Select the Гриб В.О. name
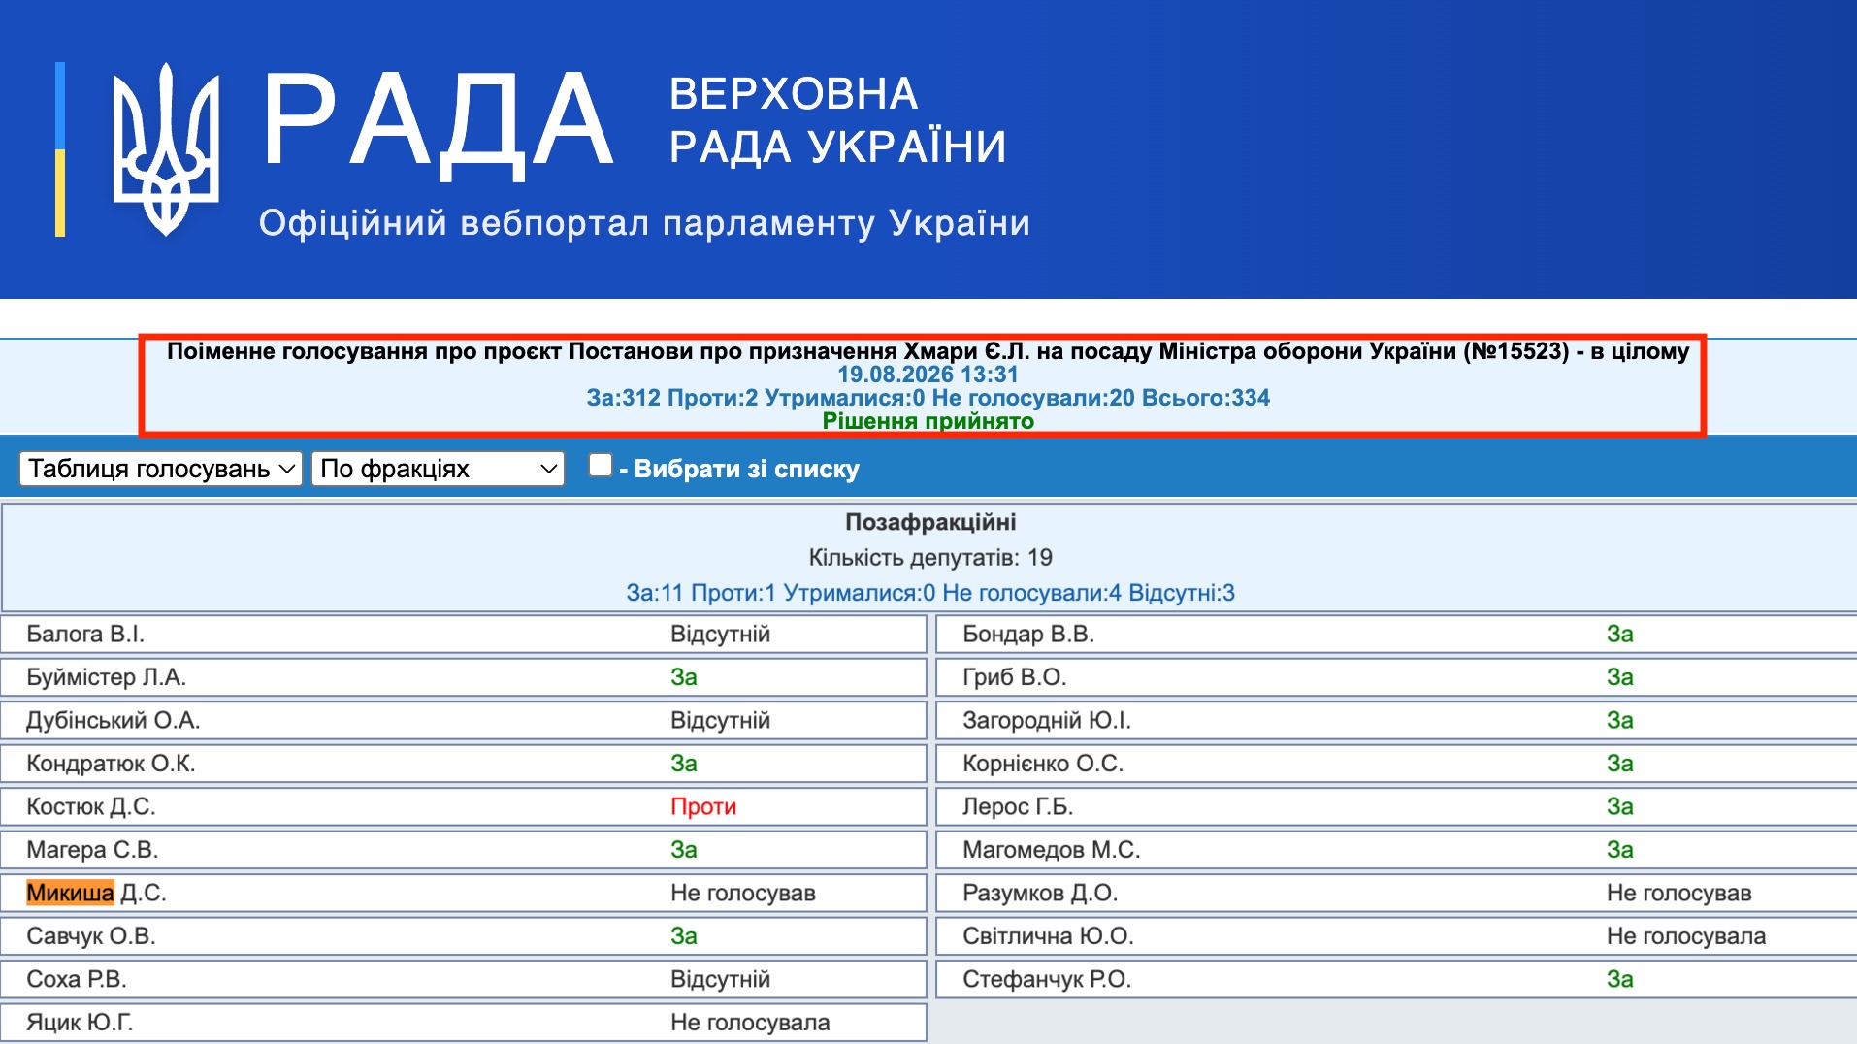1857x1044 pixels. coord(1015,677)
